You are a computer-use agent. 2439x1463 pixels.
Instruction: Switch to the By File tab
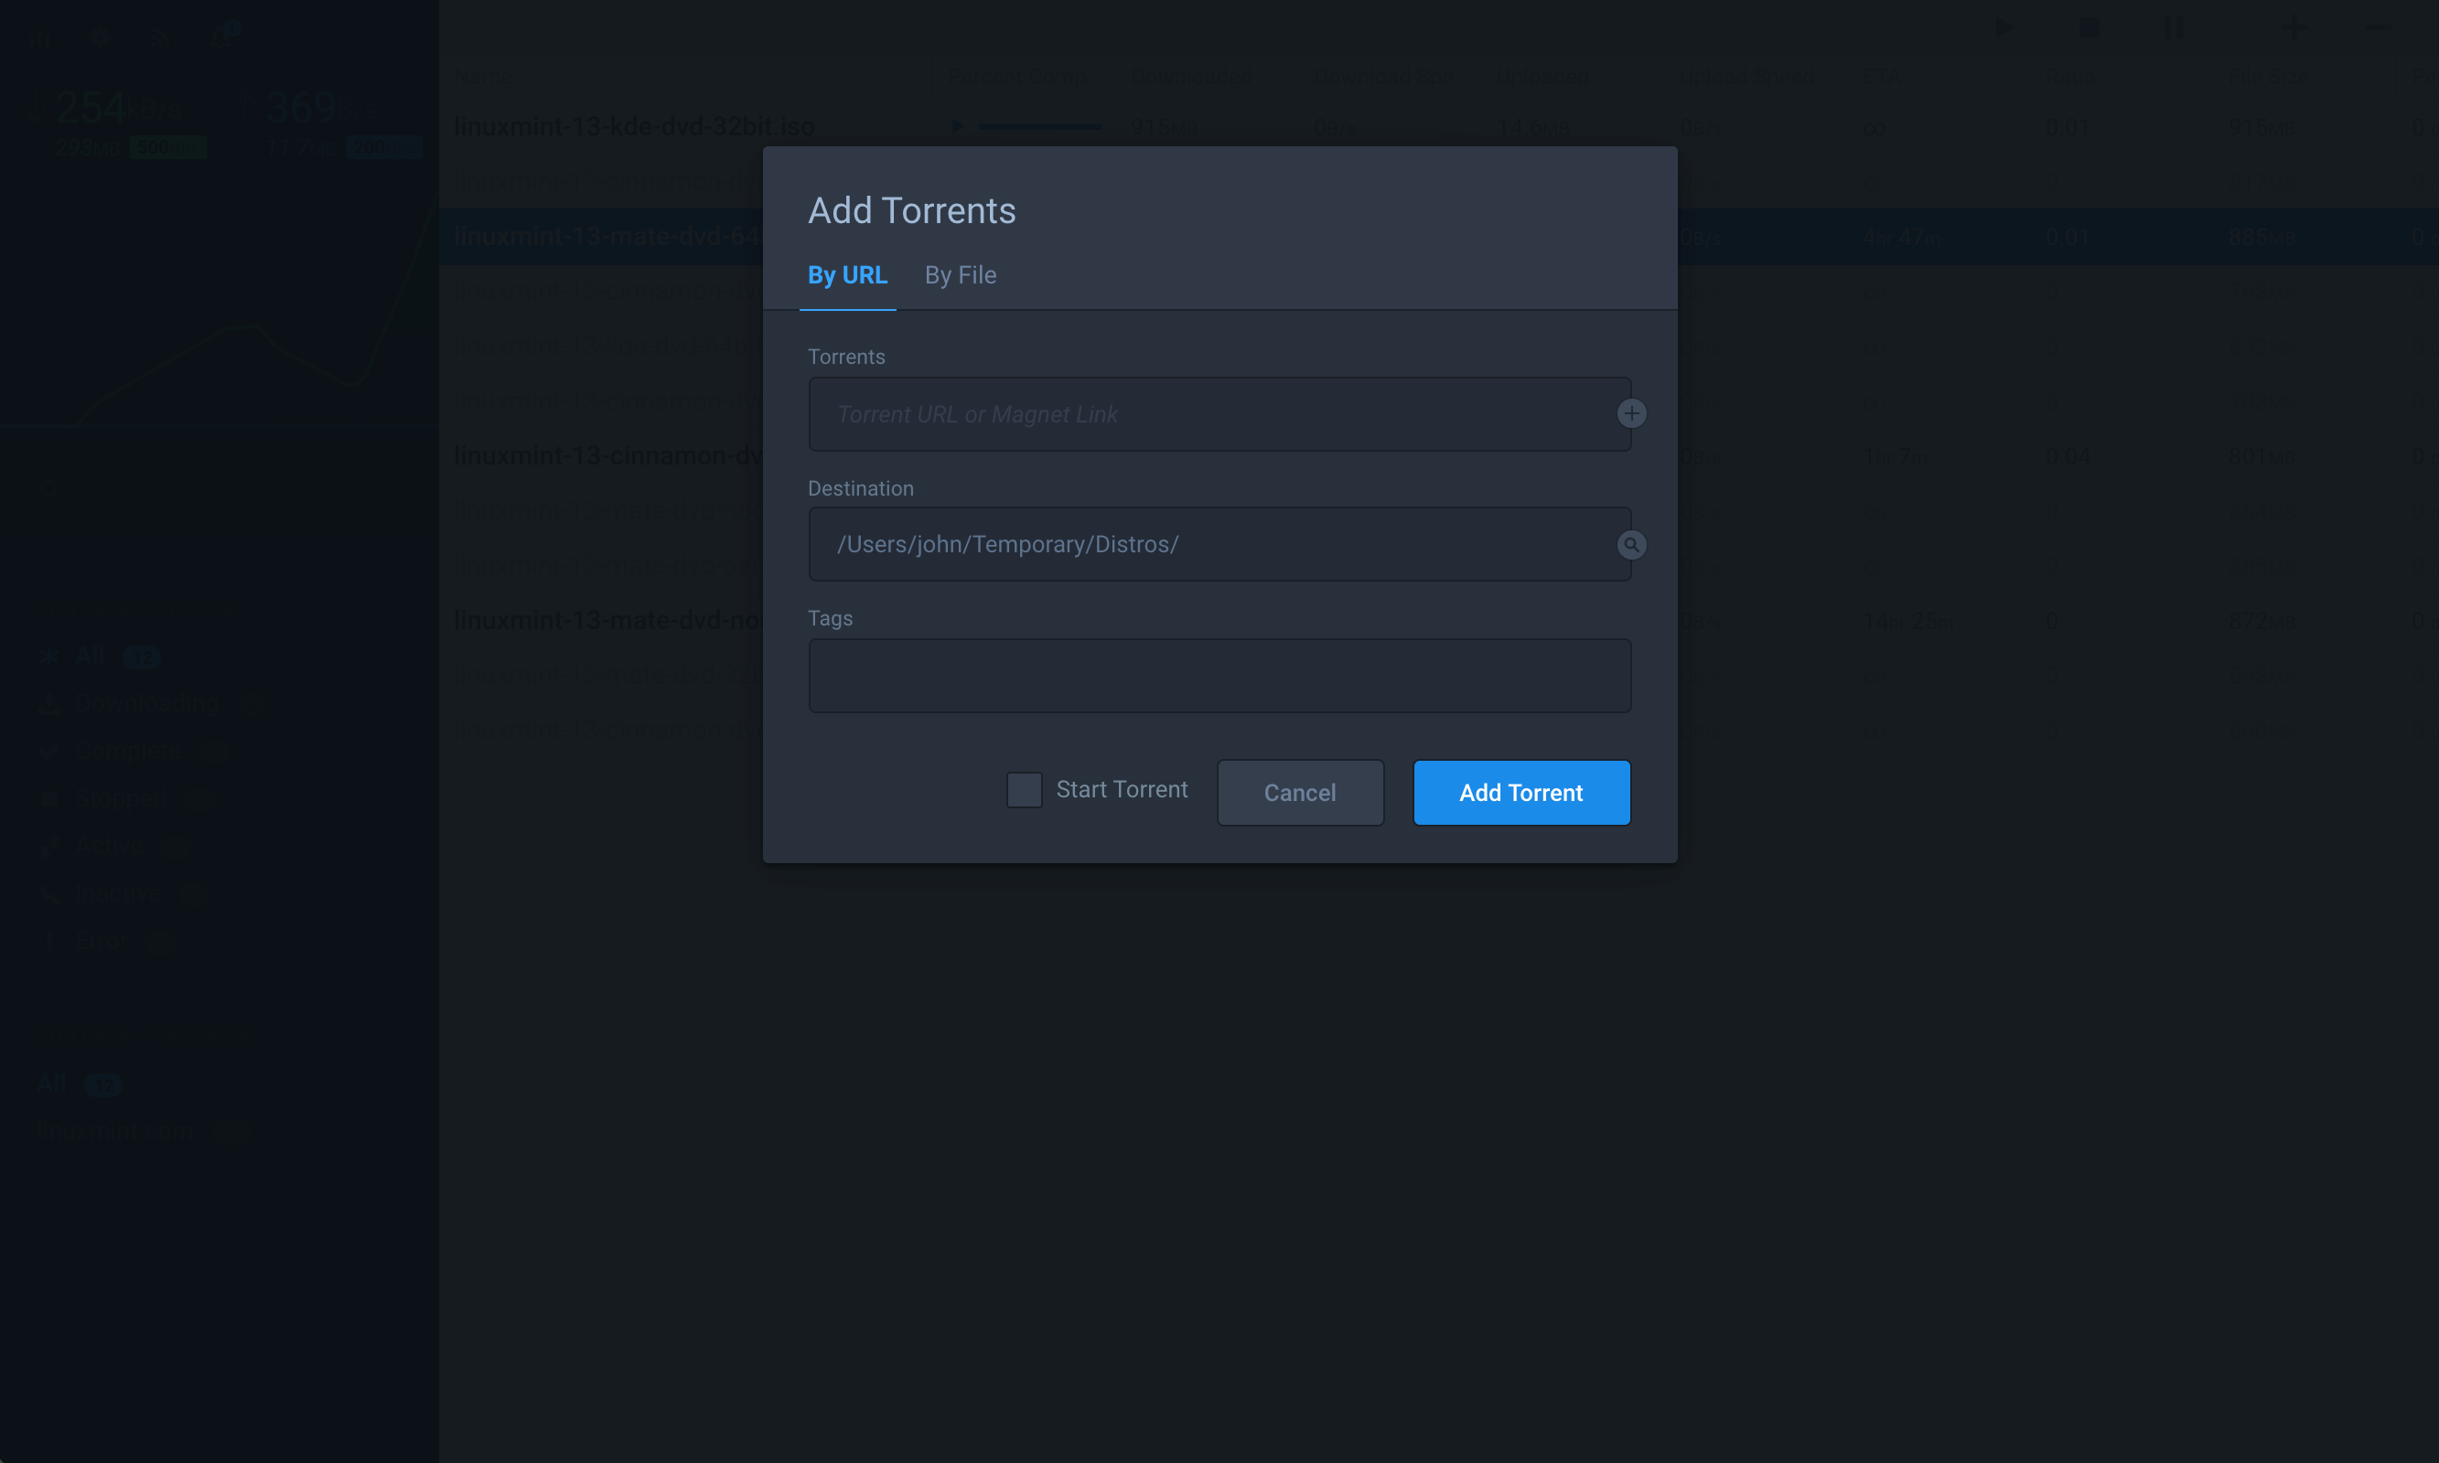[x=960, y=275]
